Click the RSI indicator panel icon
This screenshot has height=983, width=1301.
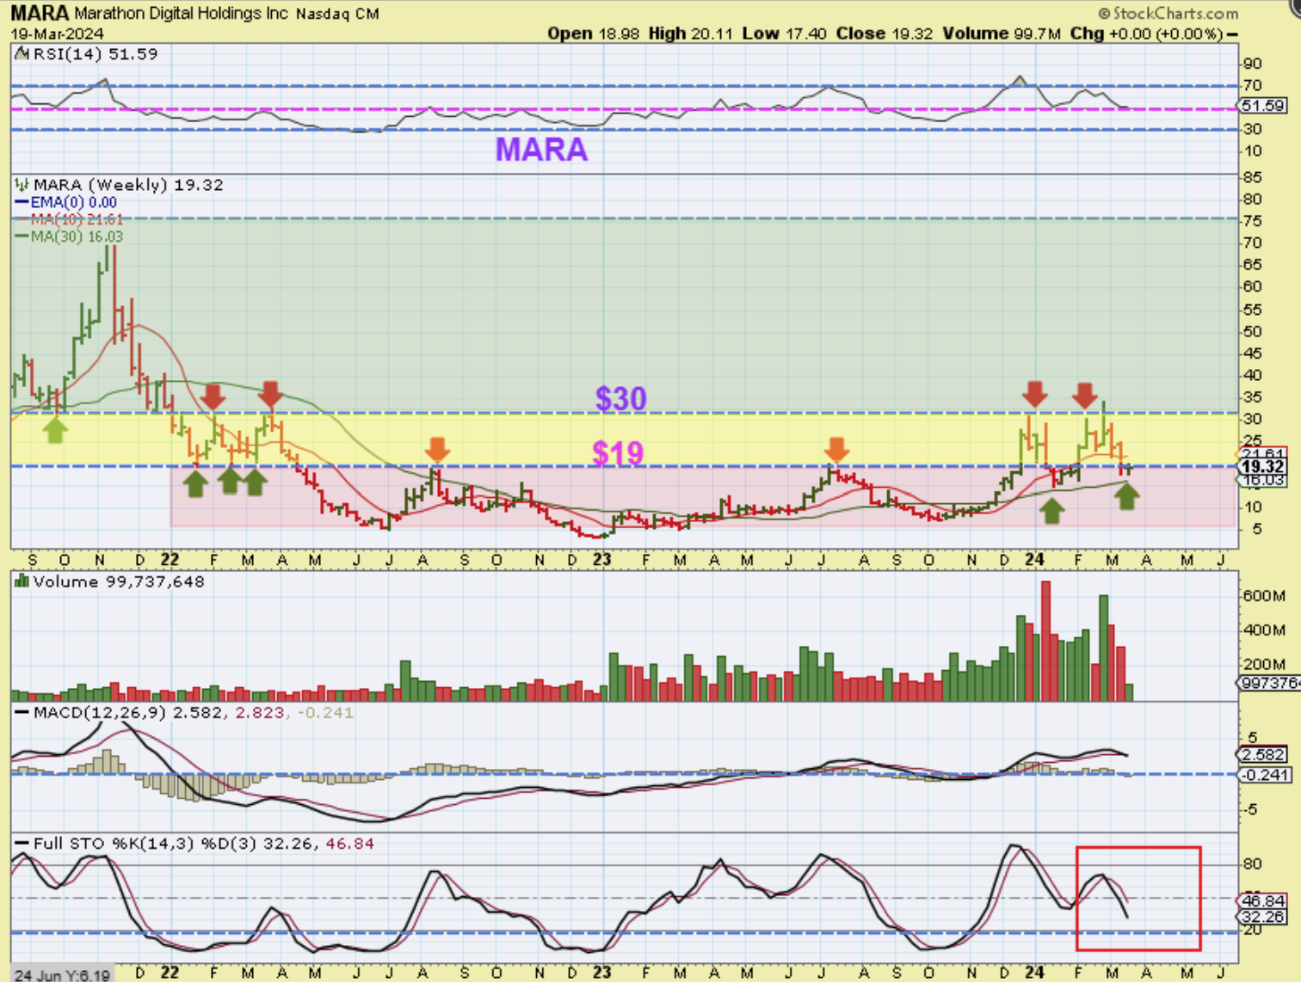click(x=22, y=53)
